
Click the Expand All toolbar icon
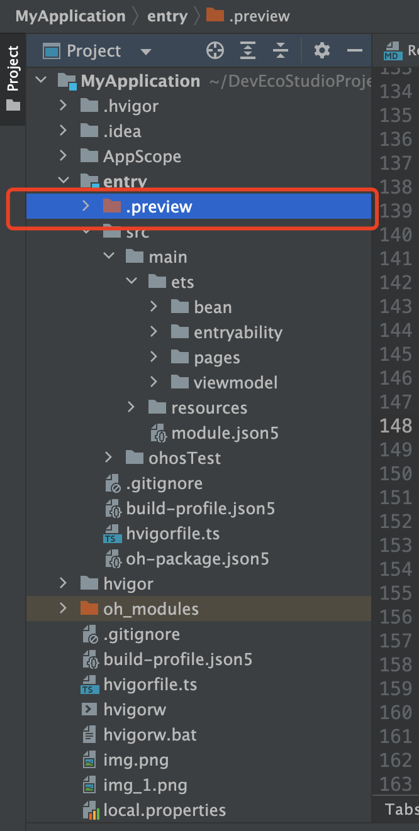249,51
